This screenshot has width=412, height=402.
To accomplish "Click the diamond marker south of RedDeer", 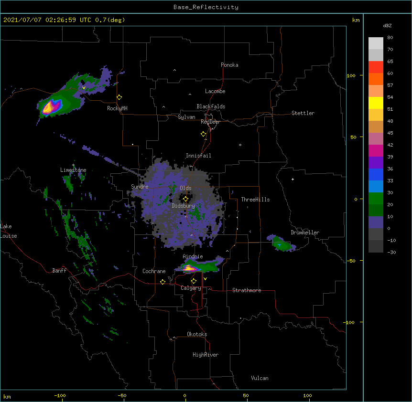I will [204, 134].
